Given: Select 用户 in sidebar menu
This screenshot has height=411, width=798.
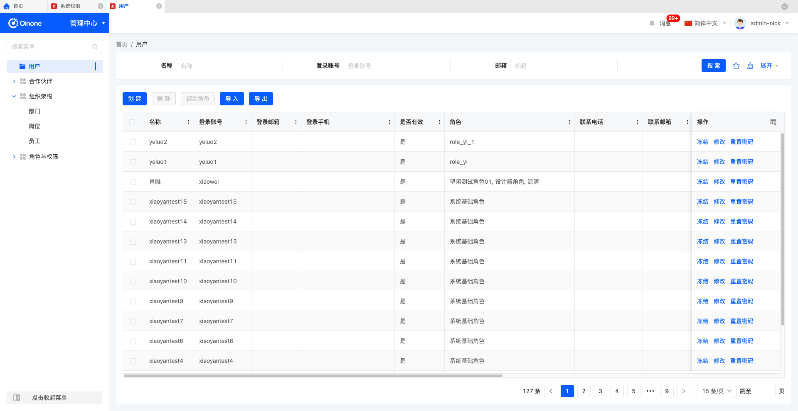Looking at the screenshot, I should pos(55,66).
